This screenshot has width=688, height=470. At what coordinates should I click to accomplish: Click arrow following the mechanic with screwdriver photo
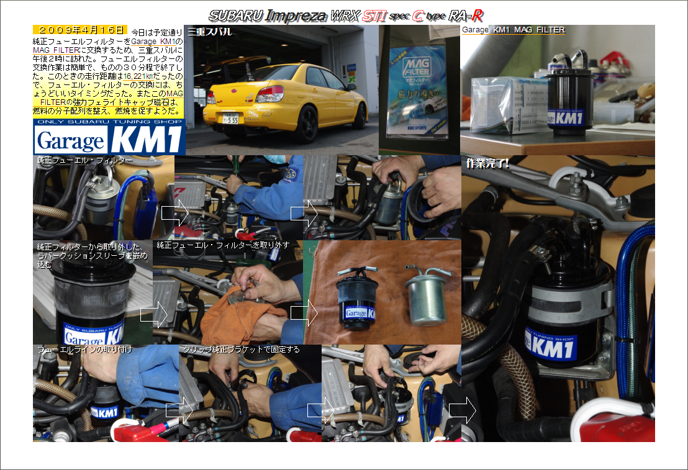pos(304,213)
